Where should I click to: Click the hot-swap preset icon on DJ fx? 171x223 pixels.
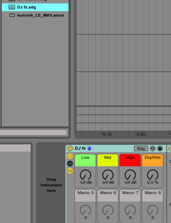(152, 149)
